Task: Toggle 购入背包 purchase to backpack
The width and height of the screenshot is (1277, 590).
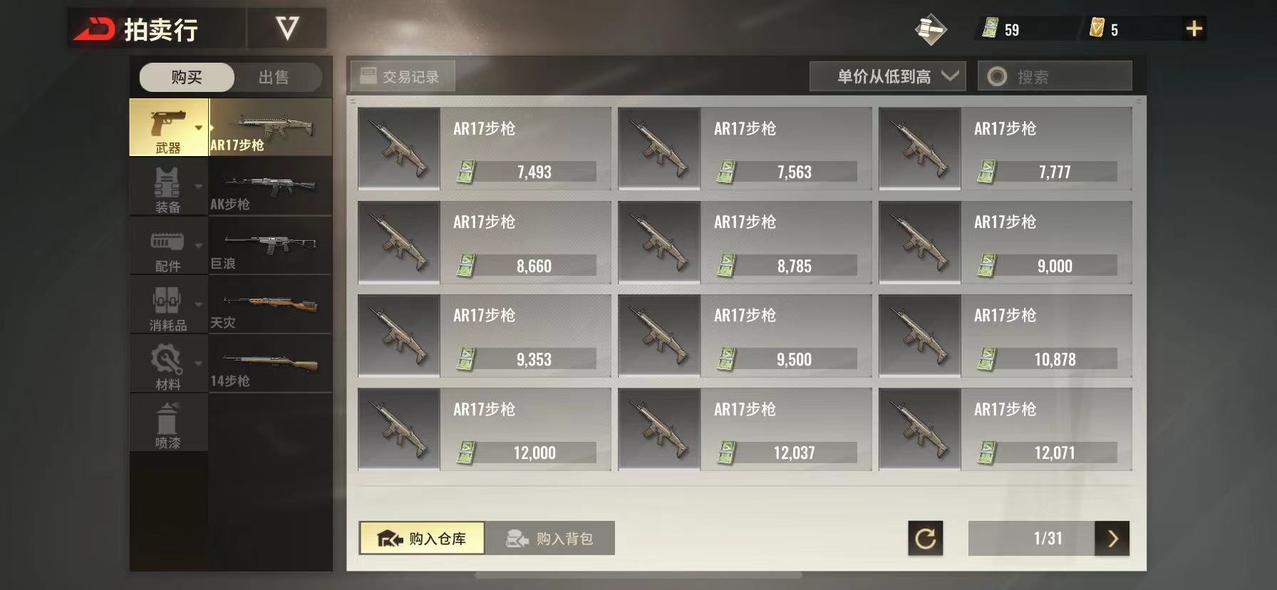Action: click(549, 539)
